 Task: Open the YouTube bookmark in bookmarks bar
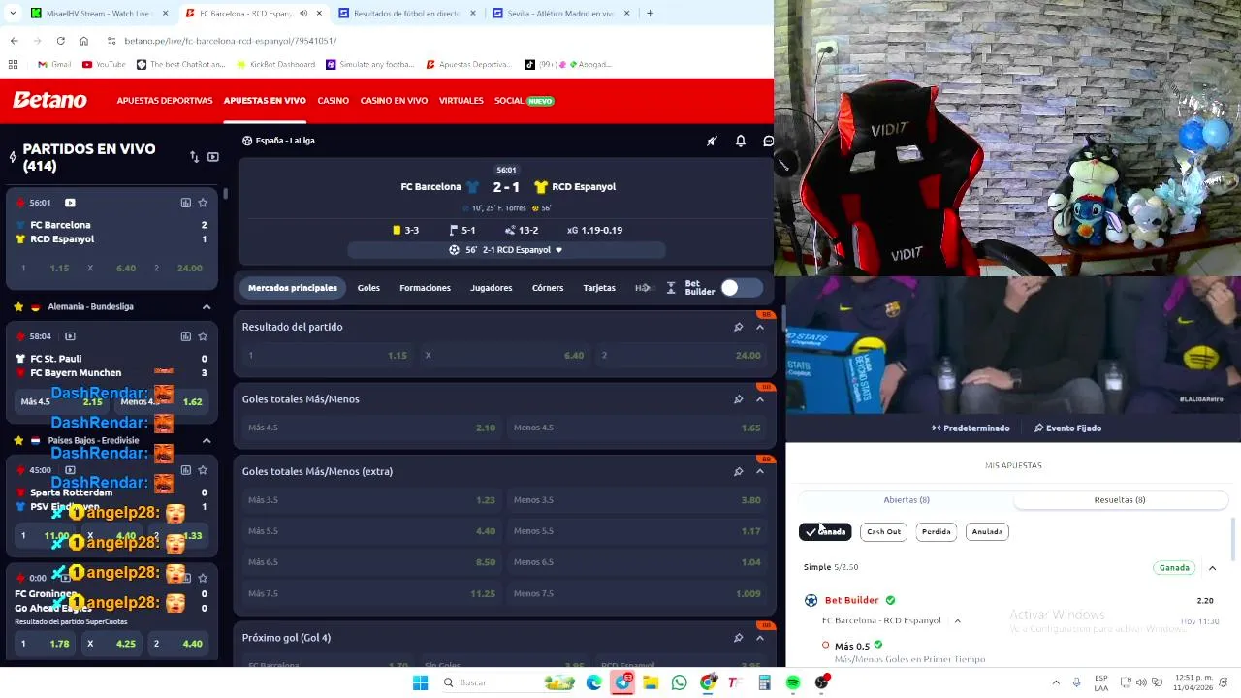point(104,65)
